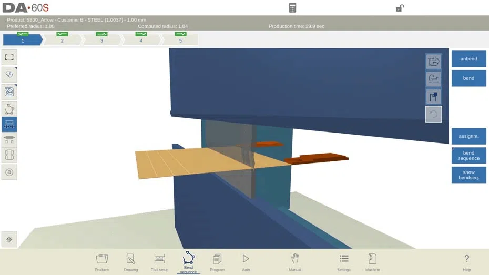Switch to Auto mode
Viewport: 489px width, 275px height.
tap(246, 262)
